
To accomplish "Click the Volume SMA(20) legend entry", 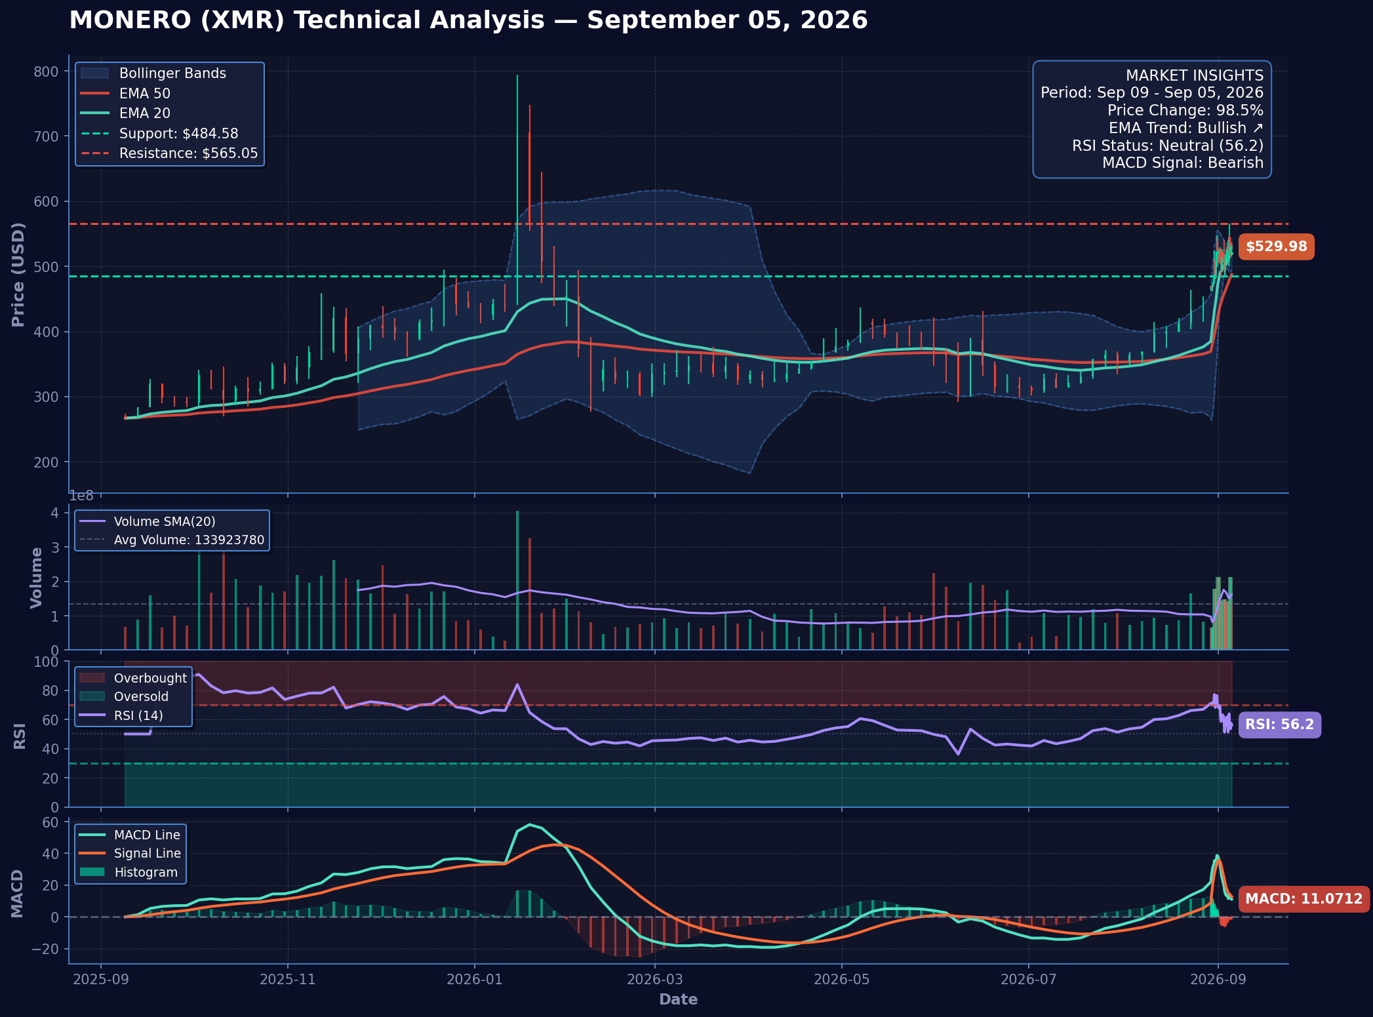I will point(148,522).
